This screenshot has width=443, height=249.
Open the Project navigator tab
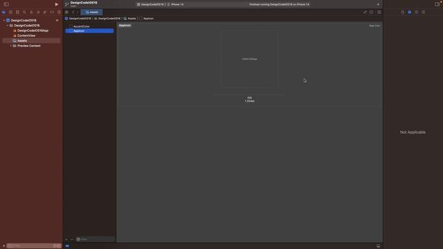3,12
